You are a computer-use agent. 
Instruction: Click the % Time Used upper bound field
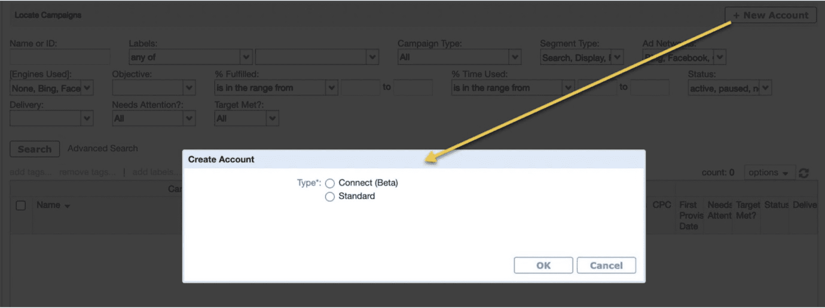pyautogui.click(x=650, y=88)
